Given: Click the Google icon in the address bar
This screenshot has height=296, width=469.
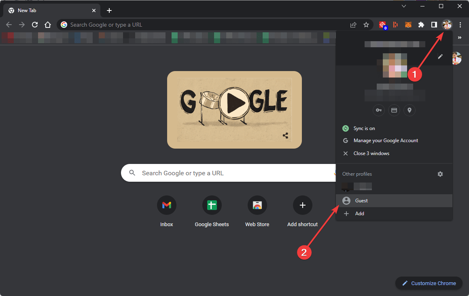Looking at the screenshot, I should tap(64, 25).
